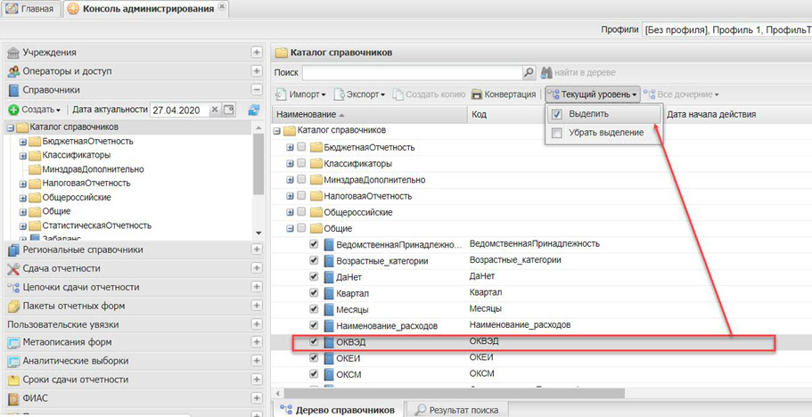Collapse the Общие folder in the right tree
Viewport: 812px width, 417px height.
click(290, 229)
